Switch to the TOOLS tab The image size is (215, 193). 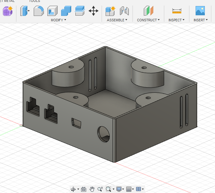click(35, 1)
